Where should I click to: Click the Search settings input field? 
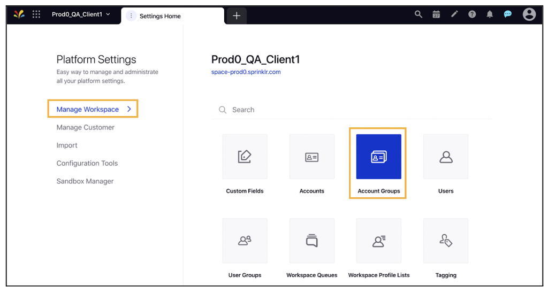pyautogui.click(x=351, y=110)
